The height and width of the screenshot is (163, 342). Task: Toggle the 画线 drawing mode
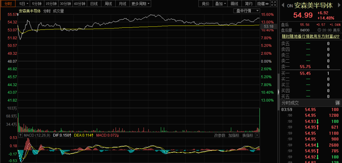pyautogui.click(x=234, y=3)
